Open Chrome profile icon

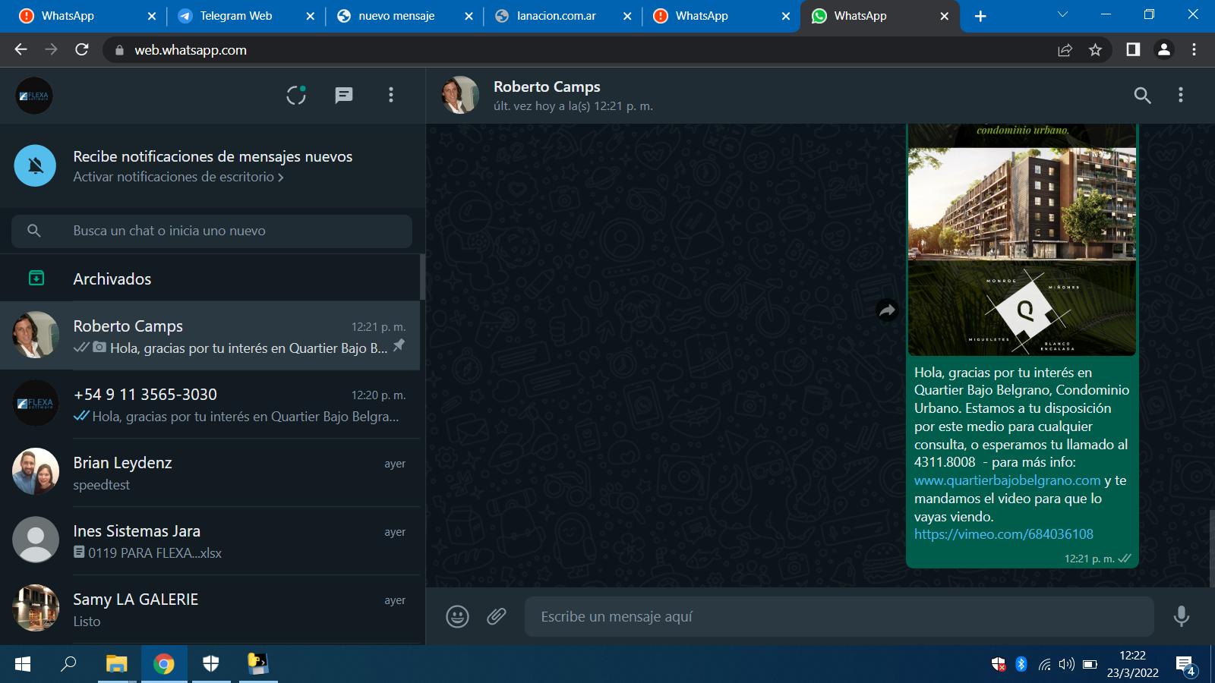click(x=1163, y=49)
